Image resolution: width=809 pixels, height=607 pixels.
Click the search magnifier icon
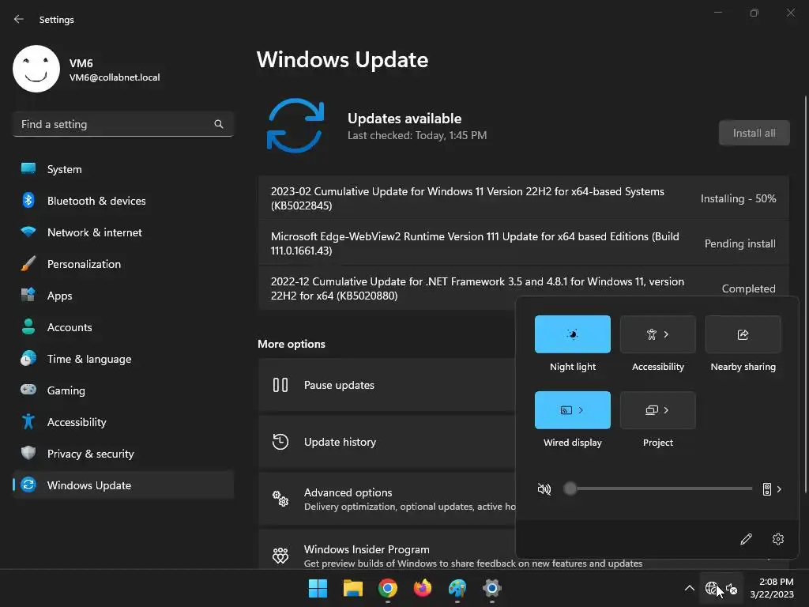[x=219, y=124]
